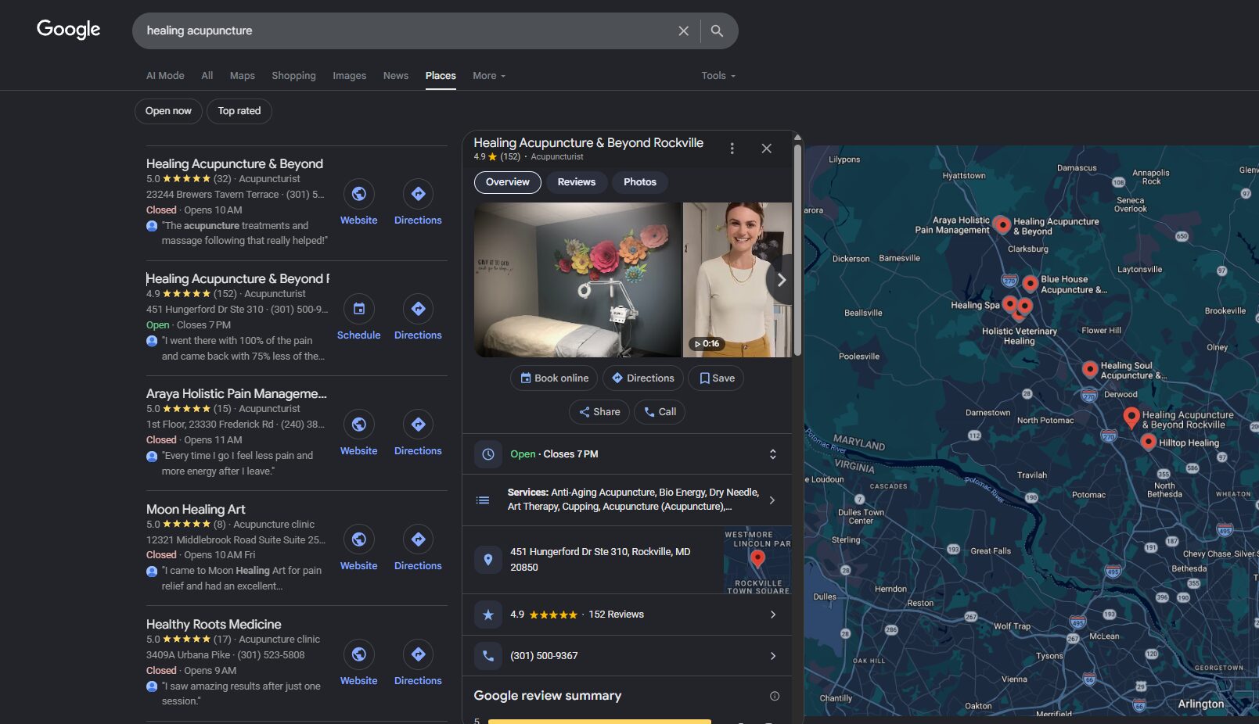Open Araya Holistic Pain Management result title
Screen dimensions: 1259x724
click(x=236, y=394)
